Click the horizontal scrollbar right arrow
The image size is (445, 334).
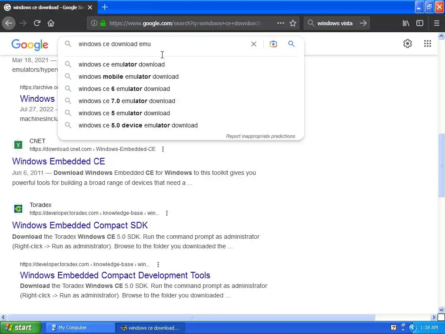tap(434, 317)
